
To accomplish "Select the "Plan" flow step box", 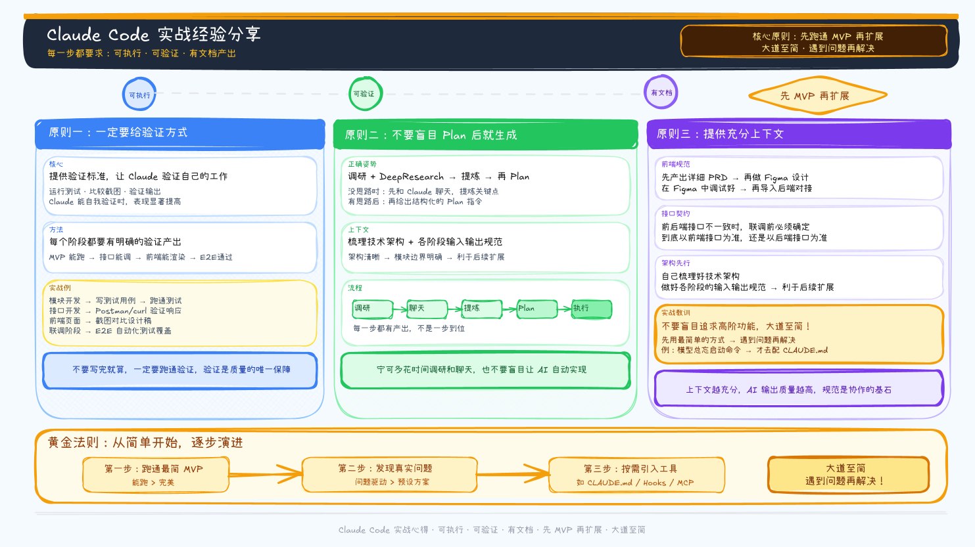I will coord(537,309).
